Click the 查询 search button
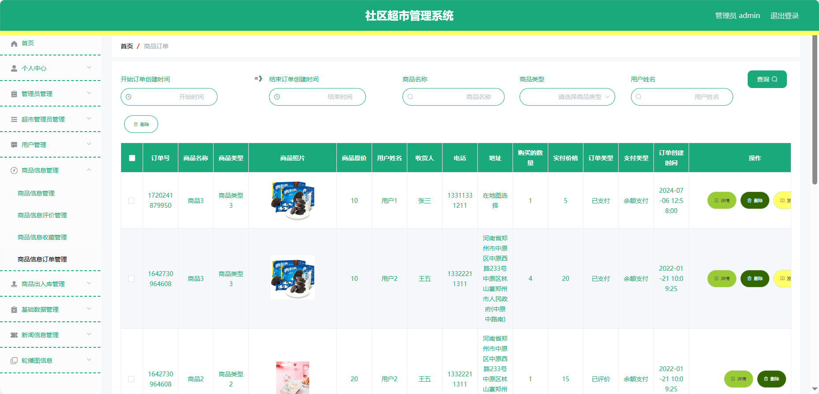This screenshot has height=394, width=819. tap(767, 79)
